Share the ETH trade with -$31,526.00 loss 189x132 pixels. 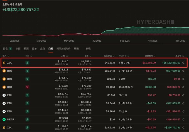pyautogui.click(x=183, y=111)
